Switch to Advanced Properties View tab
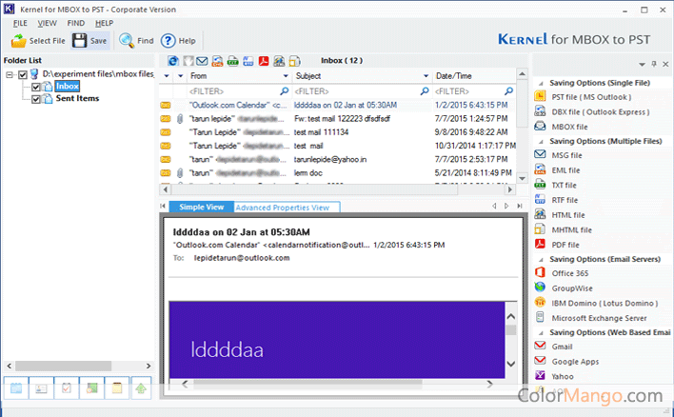The image size is (674, 417). coord(282,207)
